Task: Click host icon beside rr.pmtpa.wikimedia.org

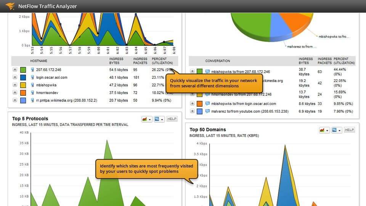Action: [x=32, y=100]
